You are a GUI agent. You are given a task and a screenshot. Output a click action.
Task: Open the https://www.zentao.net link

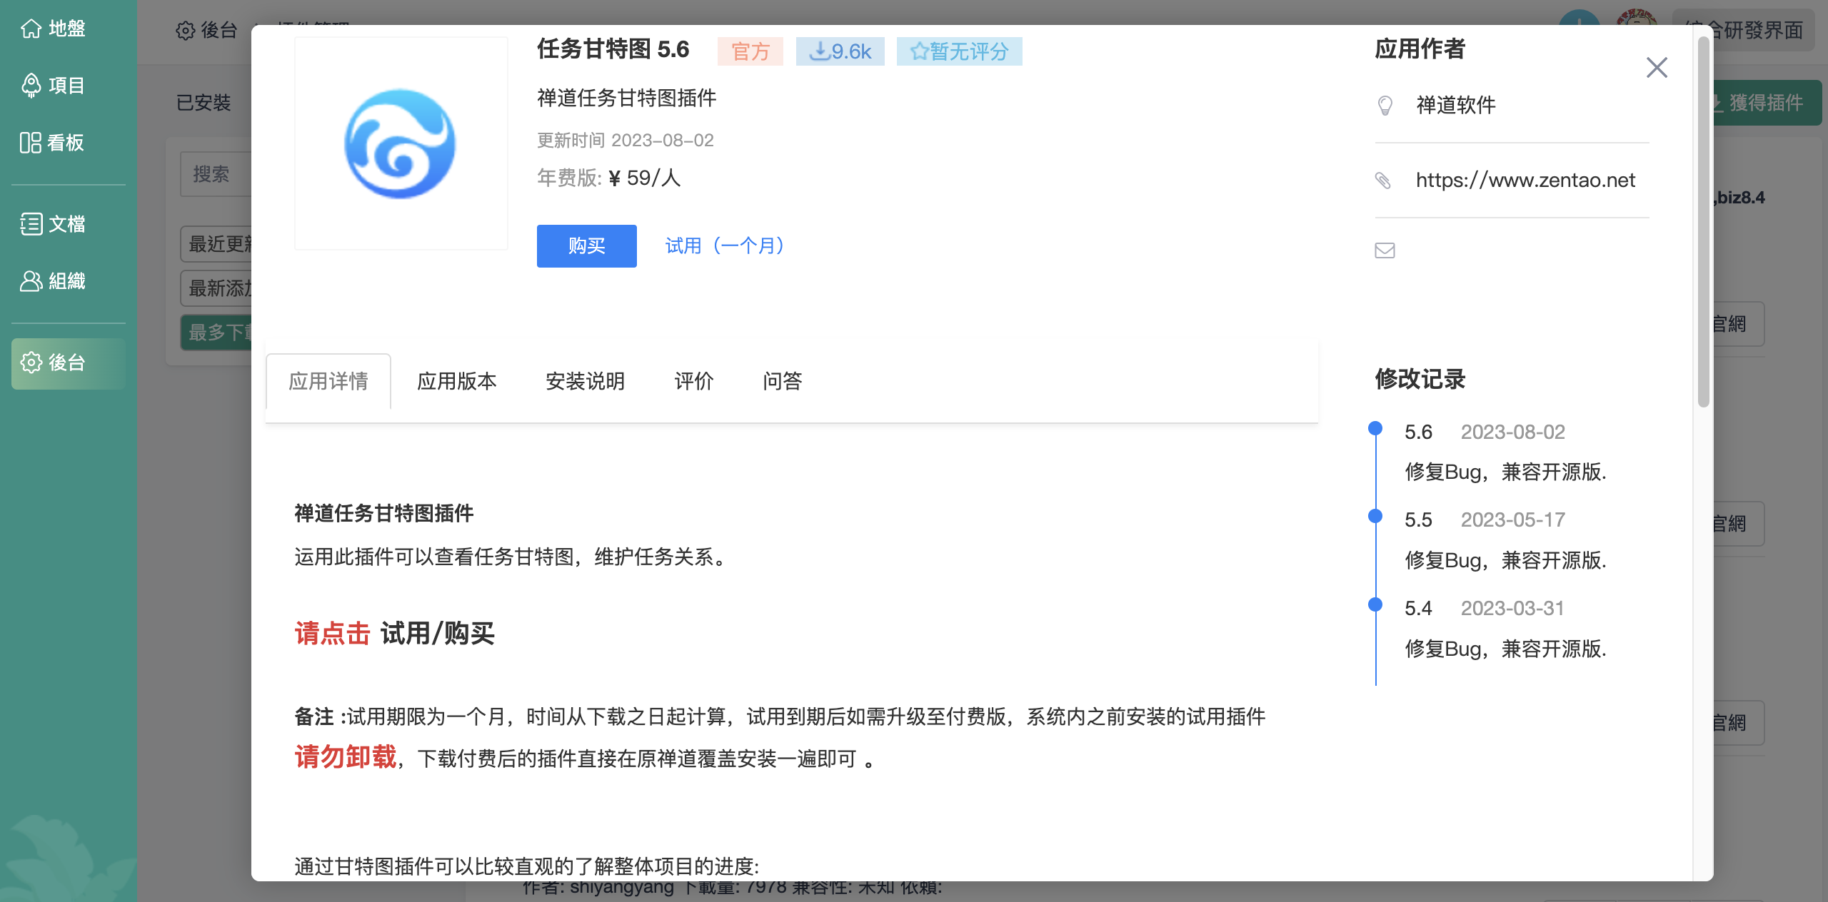1525,181
